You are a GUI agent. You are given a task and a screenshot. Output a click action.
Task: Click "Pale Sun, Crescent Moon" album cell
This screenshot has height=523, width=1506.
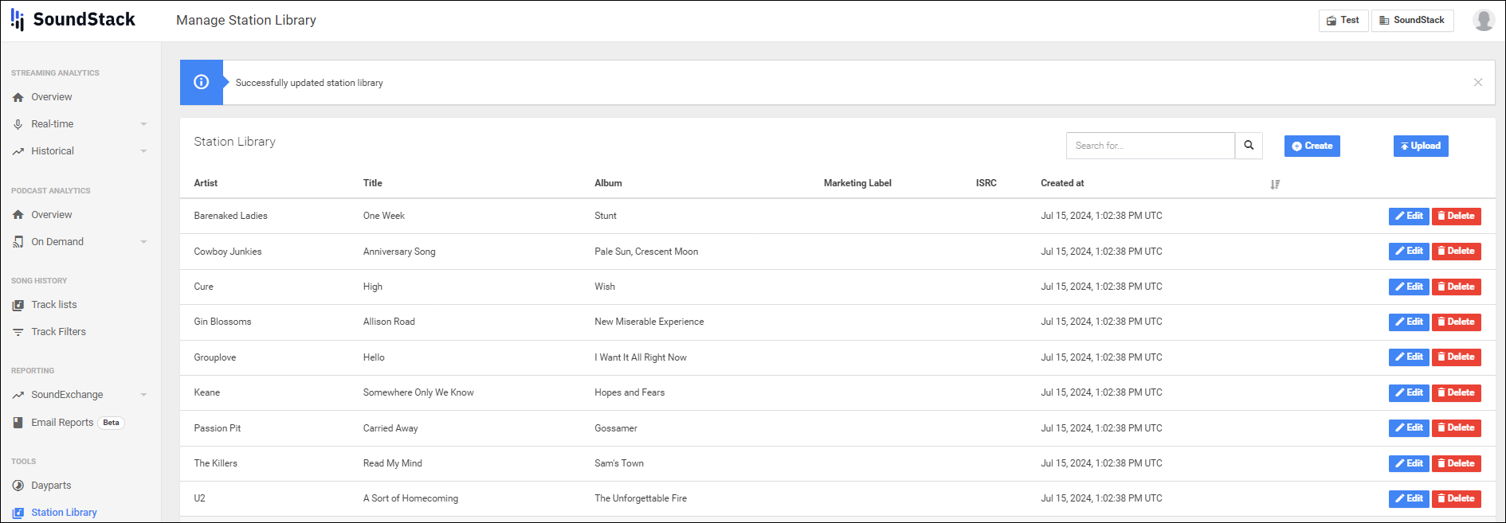pos(646,252)
